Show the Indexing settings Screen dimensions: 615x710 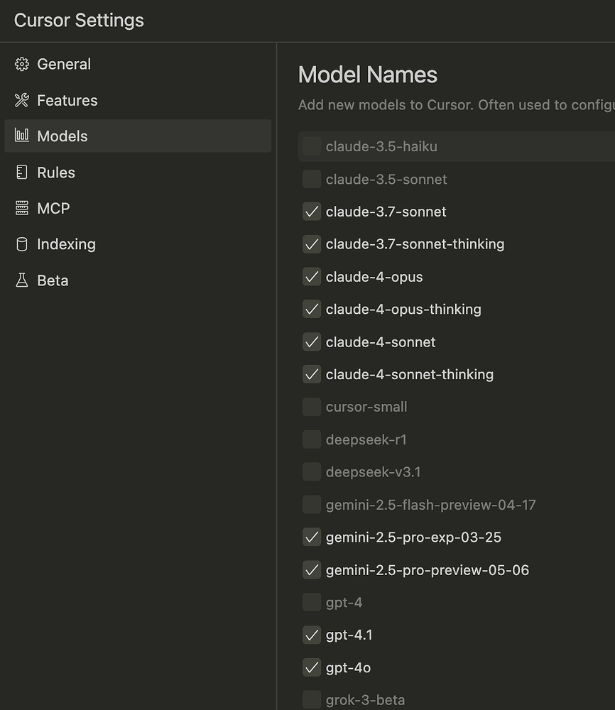point(138,244)
